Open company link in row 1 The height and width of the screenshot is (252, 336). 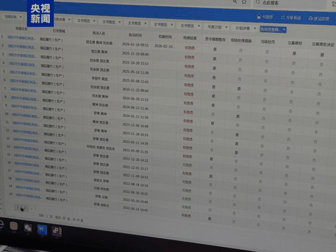coord(21,38)
